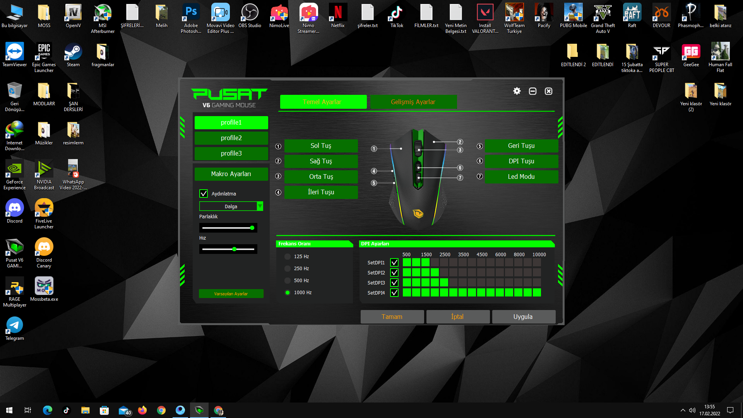This screenshot has width=743, height=418.
Task: Open Epic Games Launcher icon
Action: point(44,58)
